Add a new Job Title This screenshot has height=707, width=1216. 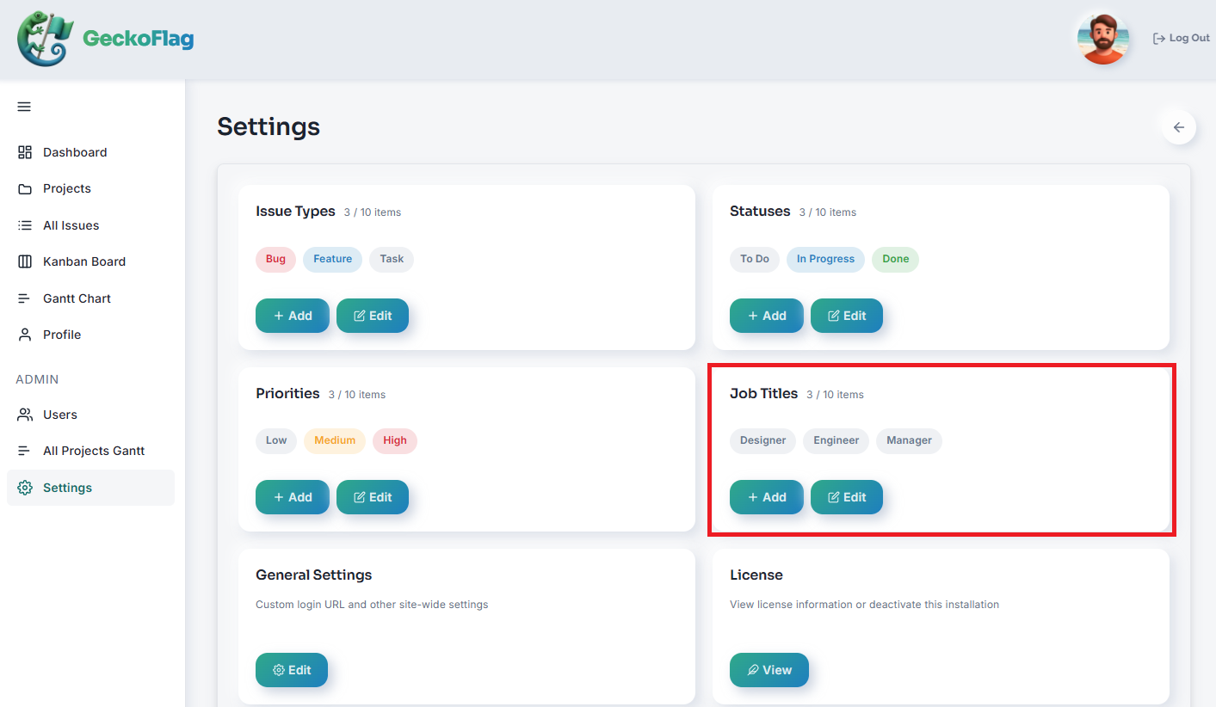coord(767,497)
